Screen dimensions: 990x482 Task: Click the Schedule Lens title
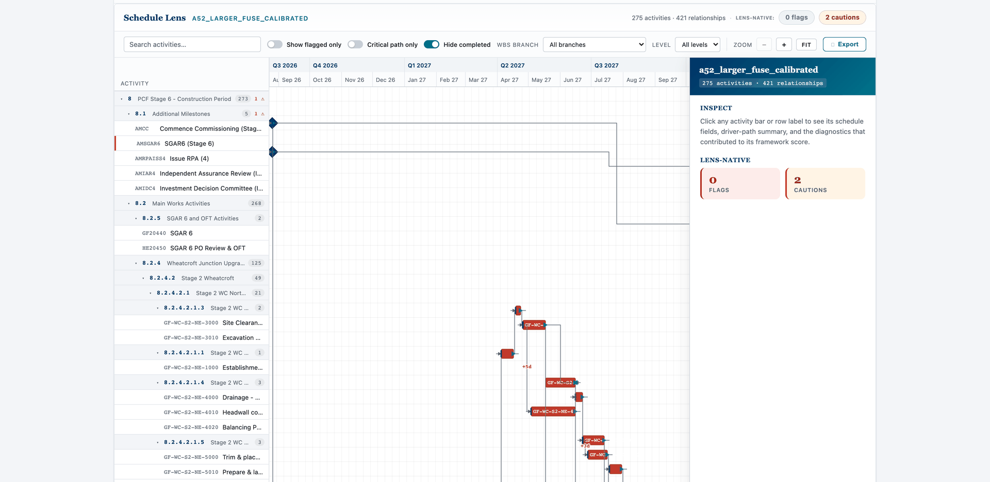click(155, 18)
